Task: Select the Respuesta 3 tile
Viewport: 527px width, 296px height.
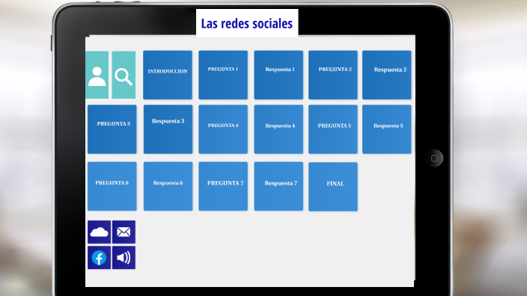Action: click(x=168, y=129)
